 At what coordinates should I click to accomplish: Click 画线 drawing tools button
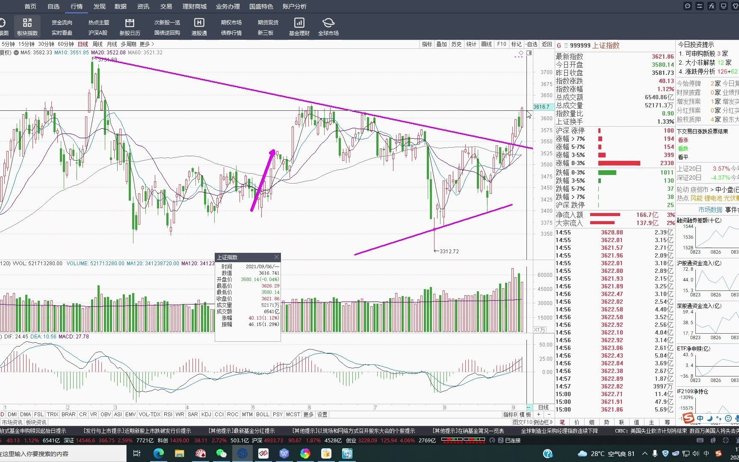(x=487, y=44)
